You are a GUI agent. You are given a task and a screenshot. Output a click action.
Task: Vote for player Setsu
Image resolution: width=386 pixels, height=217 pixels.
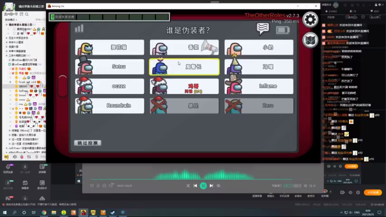pos(110,67)
